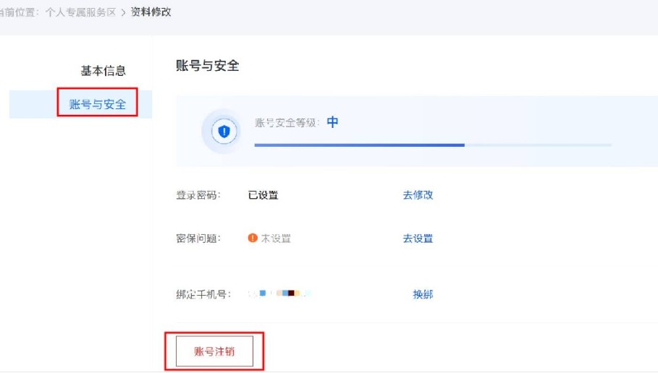
Task: Click 去修改 link for login password
Action: 418,195
